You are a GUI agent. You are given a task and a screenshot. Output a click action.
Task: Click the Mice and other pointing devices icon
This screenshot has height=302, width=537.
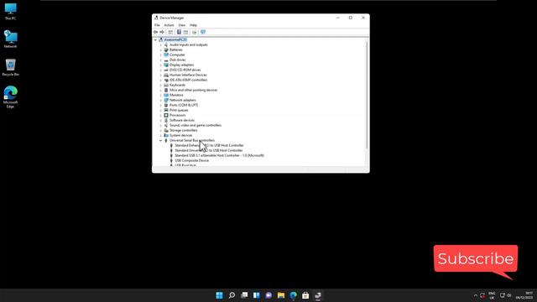click(x=166, y=90)
